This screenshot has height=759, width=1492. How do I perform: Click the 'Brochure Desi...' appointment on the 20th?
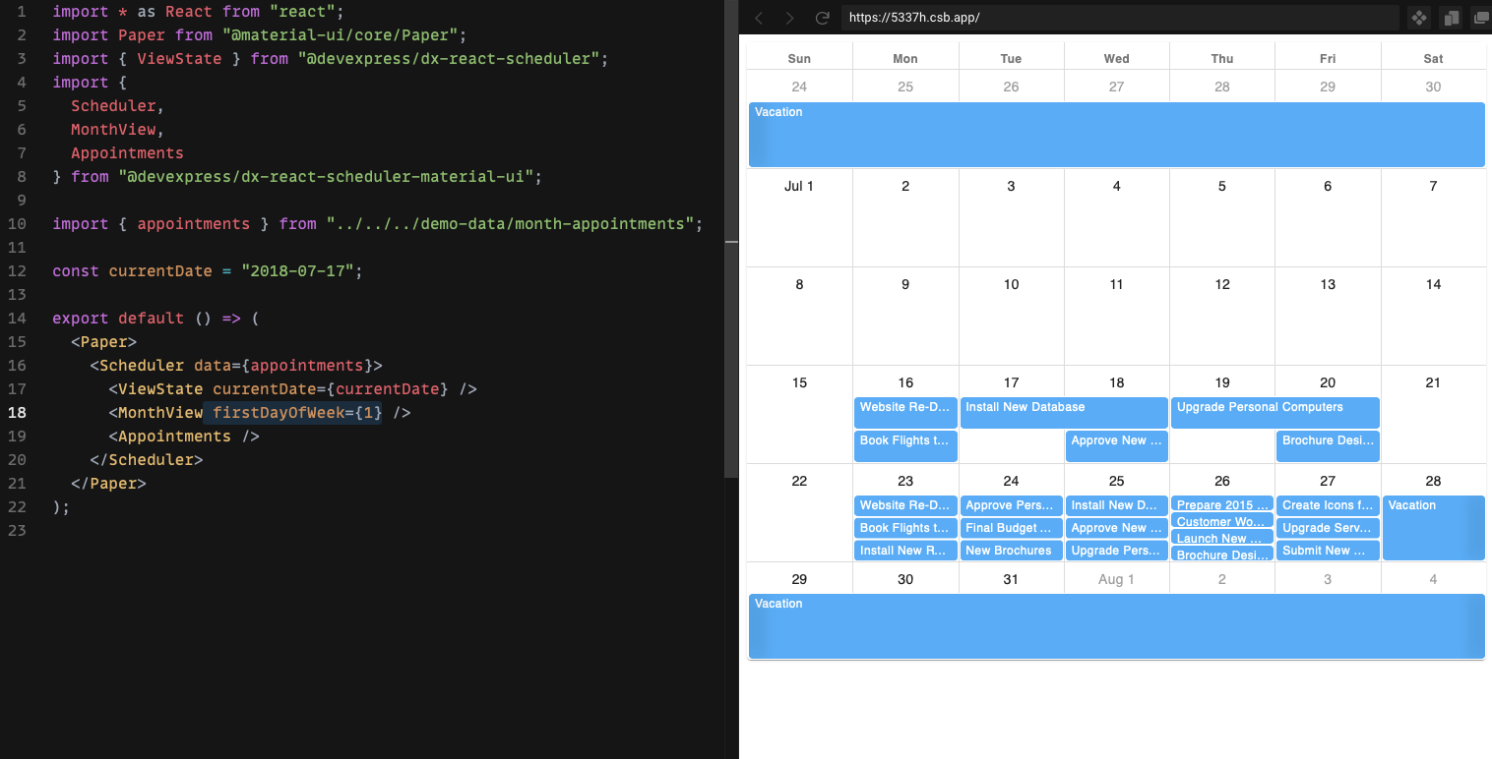[x=1328, y=445]
